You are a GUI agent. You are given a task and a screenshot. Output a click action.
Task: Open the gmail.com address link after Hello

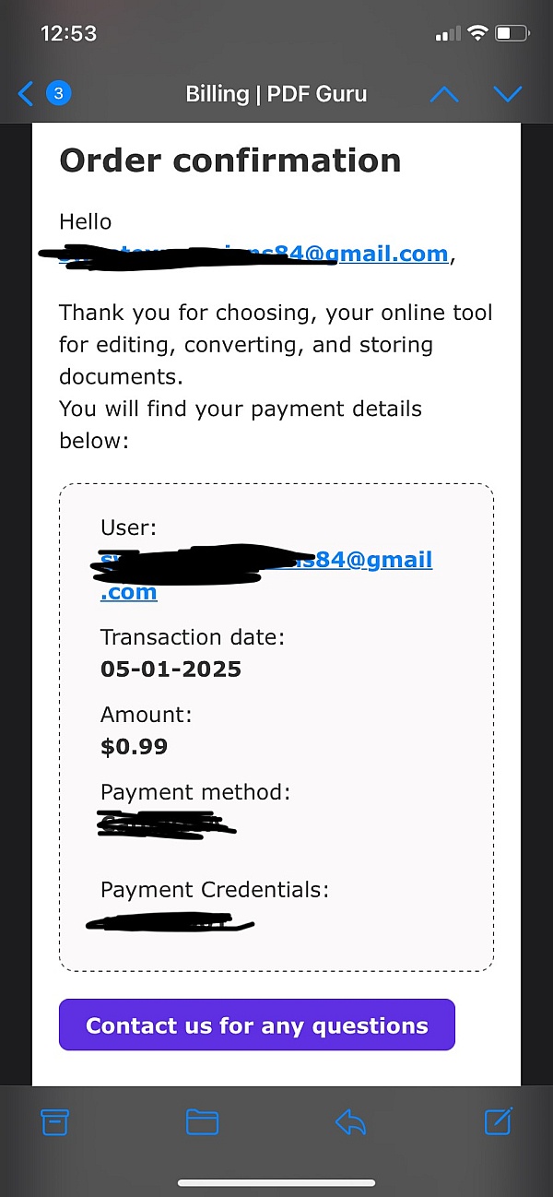254,254
